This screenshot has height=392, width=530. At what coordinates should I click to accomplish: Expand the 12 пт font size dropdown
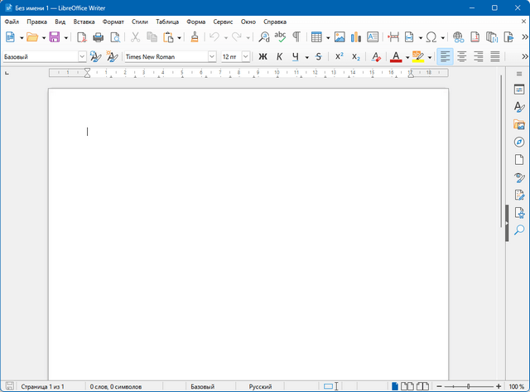pos(246,56)
